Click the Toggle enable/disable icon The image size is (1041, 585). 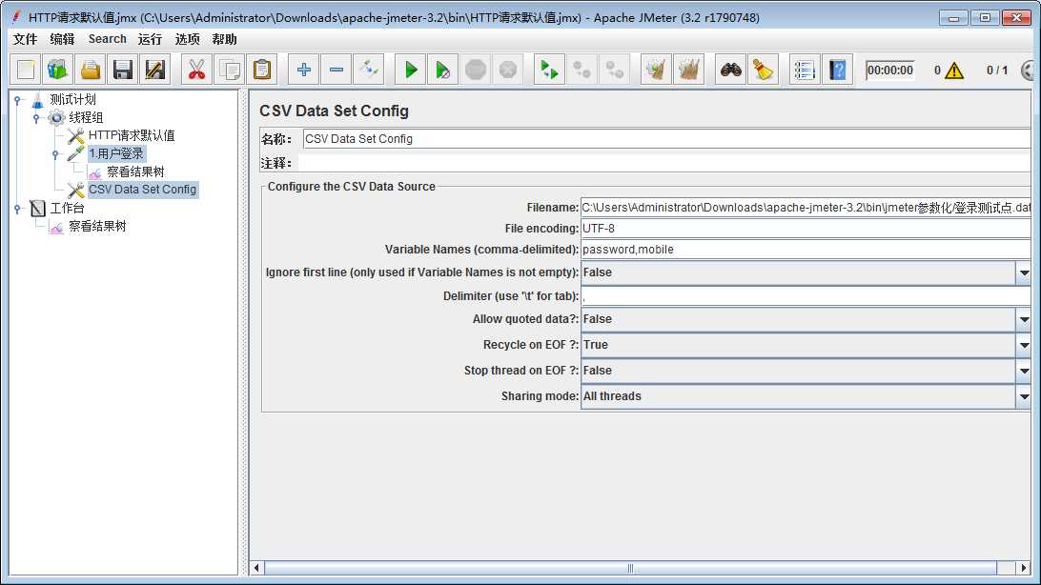(x=369, y=70)
